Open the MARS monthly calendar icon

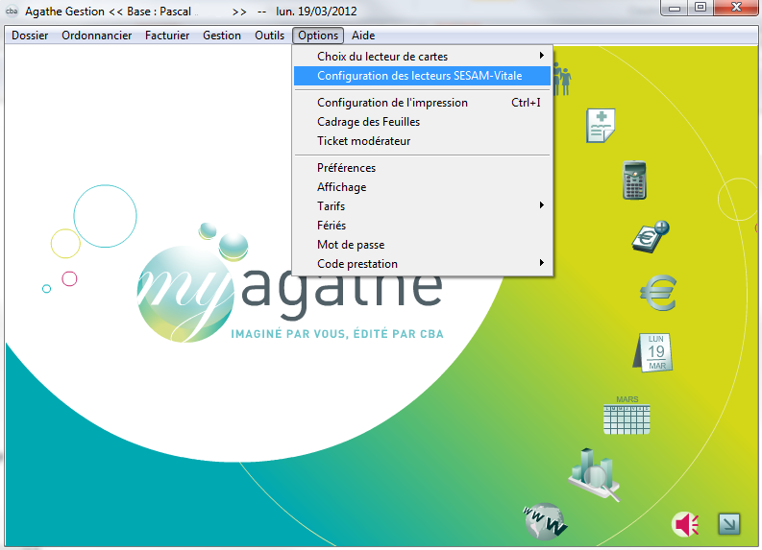(x=627, y=416)
